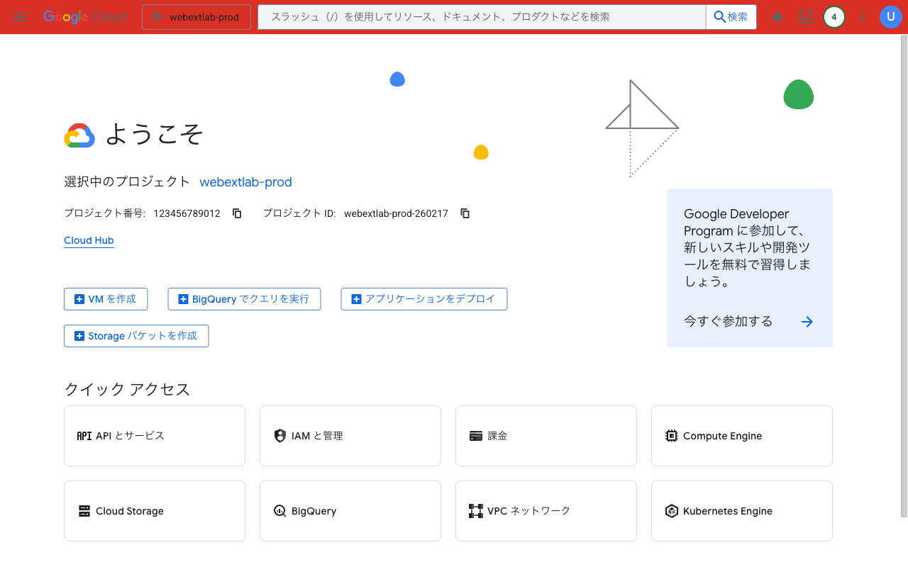View notifications showing badge 4
Viewport: 908px width, 567px height.
point(834,17)
